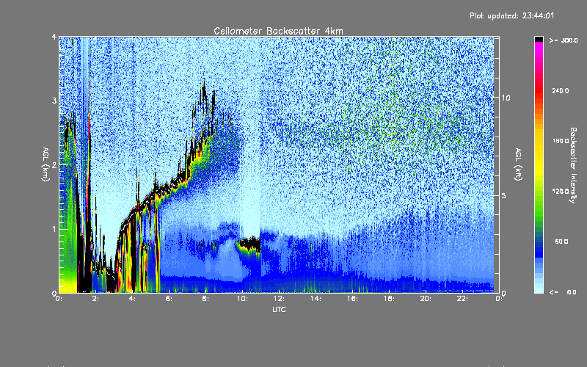Select the '6:' UTC tick label
Image resolution: width=587 pixels, height=367 pixels.
pos(169,299)
